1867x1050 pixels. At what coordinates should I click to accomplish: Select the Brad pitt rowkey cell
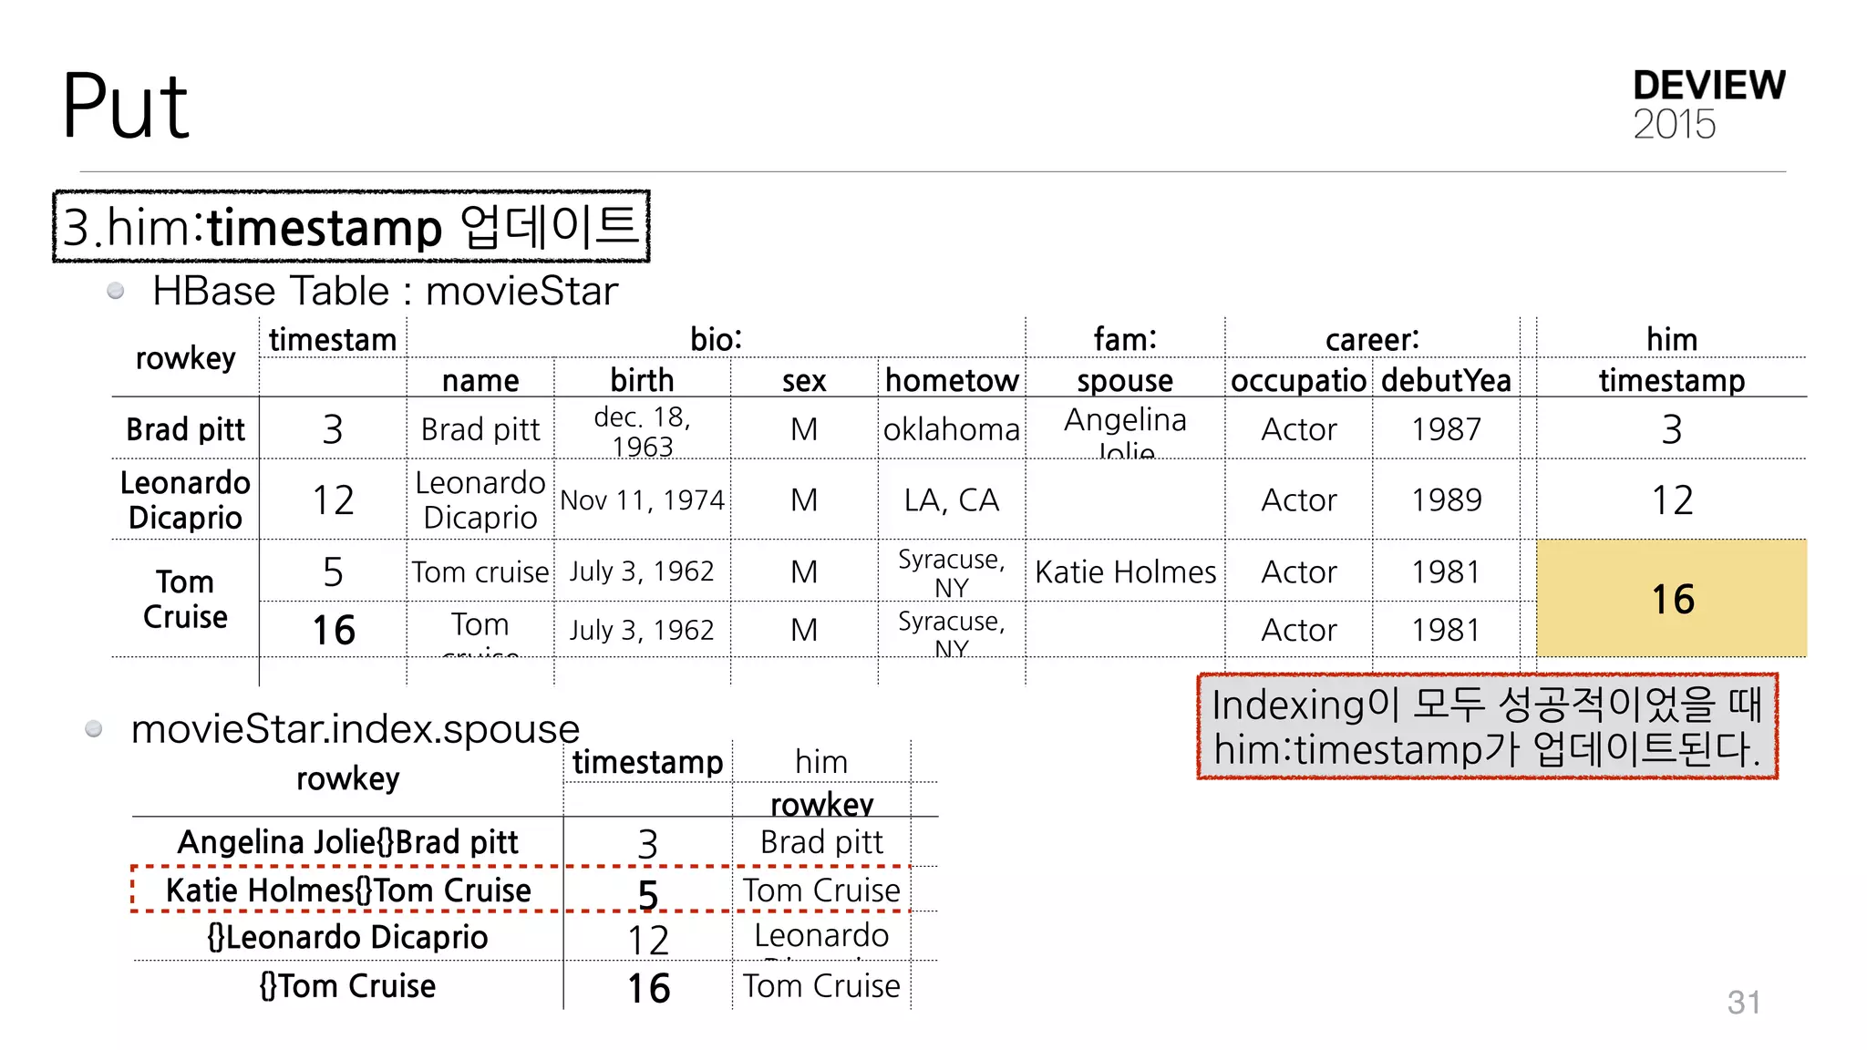[x=185, y=429]
